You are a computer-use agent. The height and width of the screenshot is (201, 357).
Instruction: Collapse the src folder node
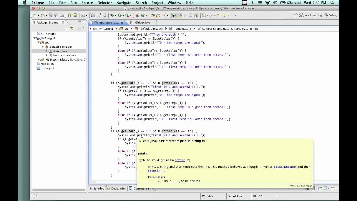click(x=38, y=42)
